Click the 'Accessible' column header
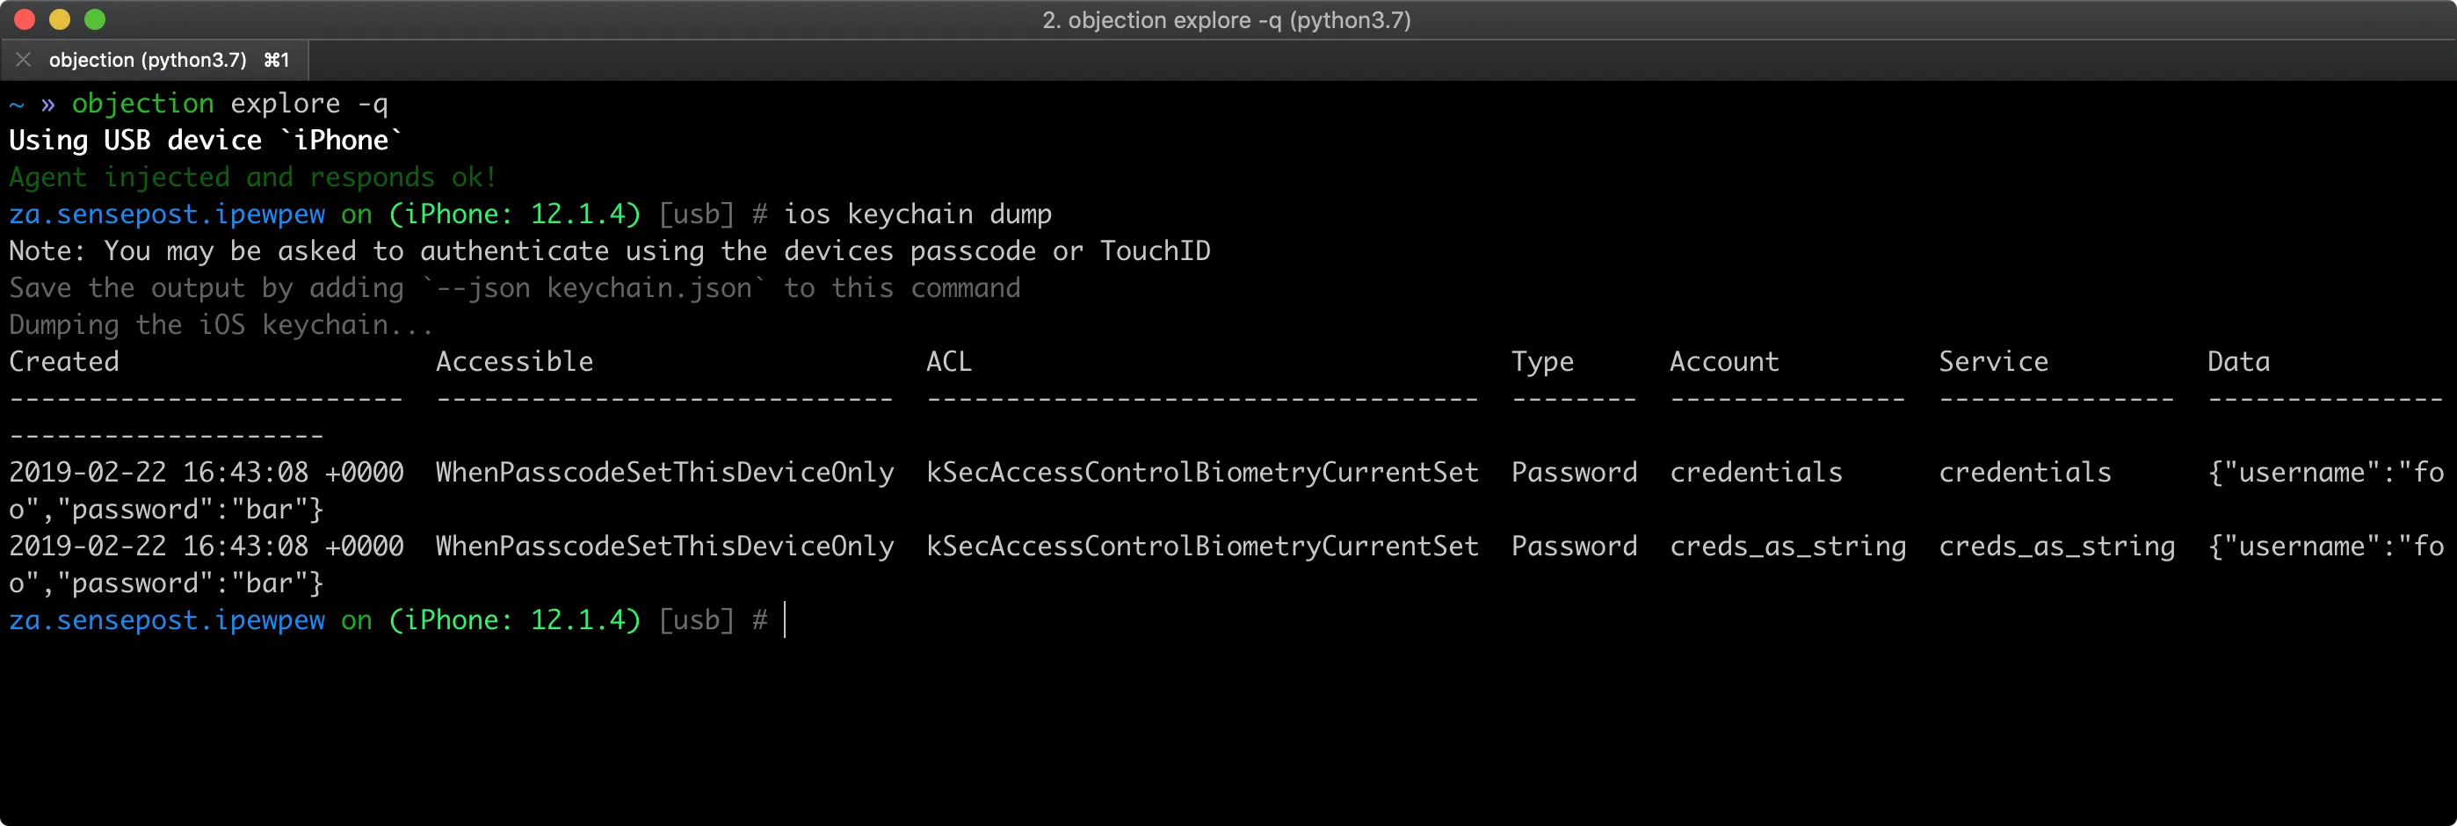 515,360
